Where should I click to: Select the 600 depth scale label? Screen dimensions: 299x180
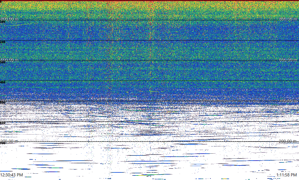click(3, 123)
